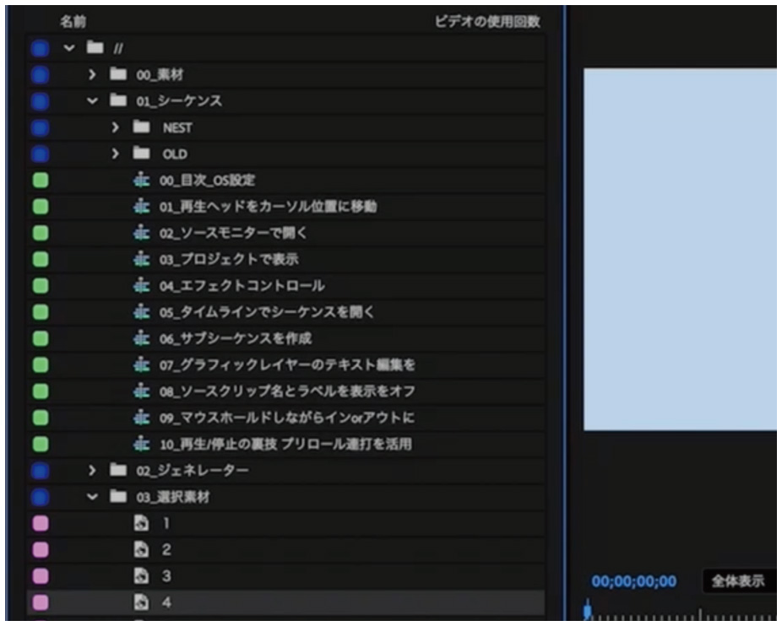Screen dimensions: 782x626
Task: Sort by the 名前 column header
Action: pyautogui.click(x=73, y=20)
